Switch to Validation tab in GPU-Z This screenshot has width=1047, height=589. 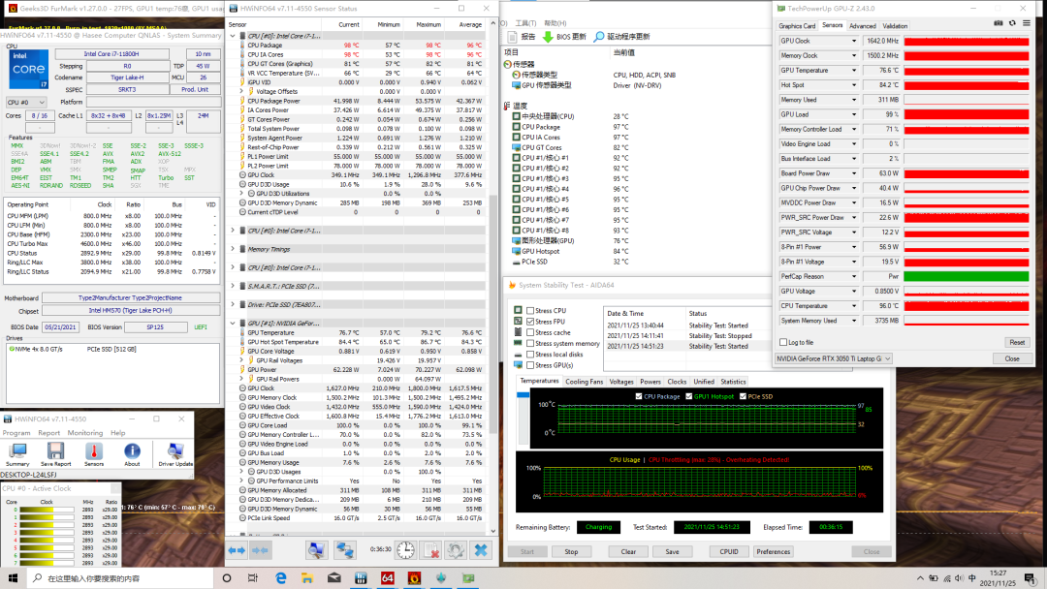pos(895,26)
